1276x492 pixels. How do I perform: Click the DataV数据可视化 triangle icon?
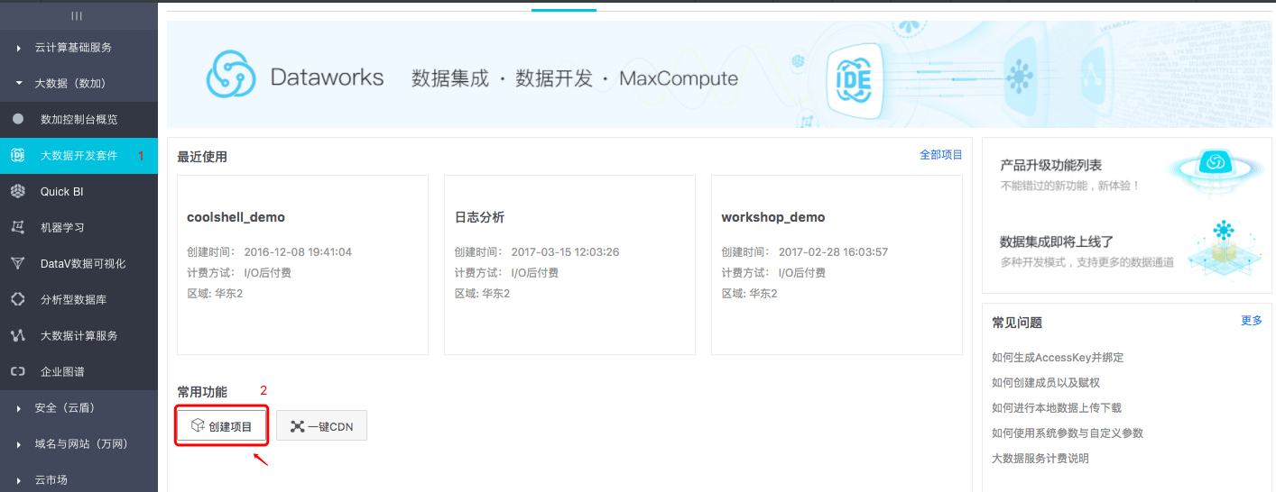point(18,263)
